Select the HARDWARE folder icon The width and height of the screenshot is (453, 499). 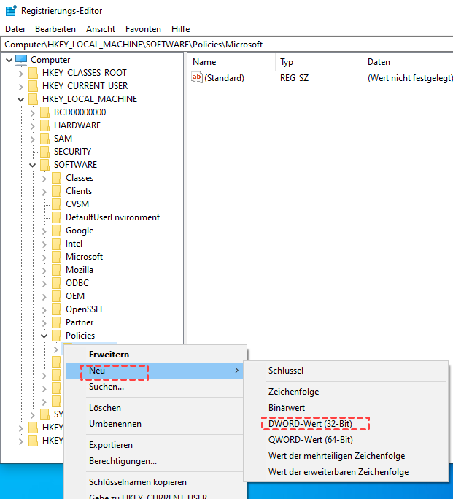tap(45, 125)
